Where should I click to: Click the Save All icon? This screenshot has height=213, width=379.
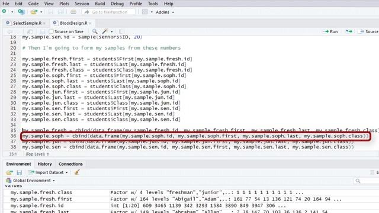(60, 12)
